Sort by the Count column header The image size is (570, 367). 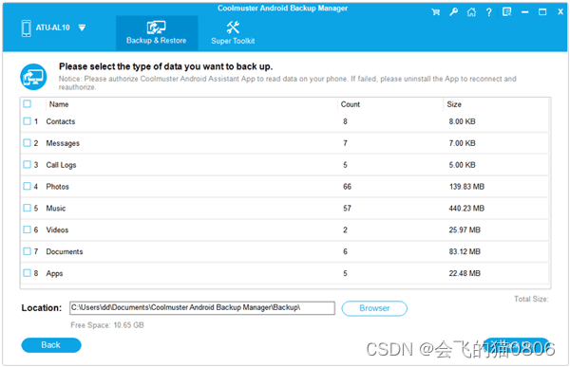[x=350, y=104]
